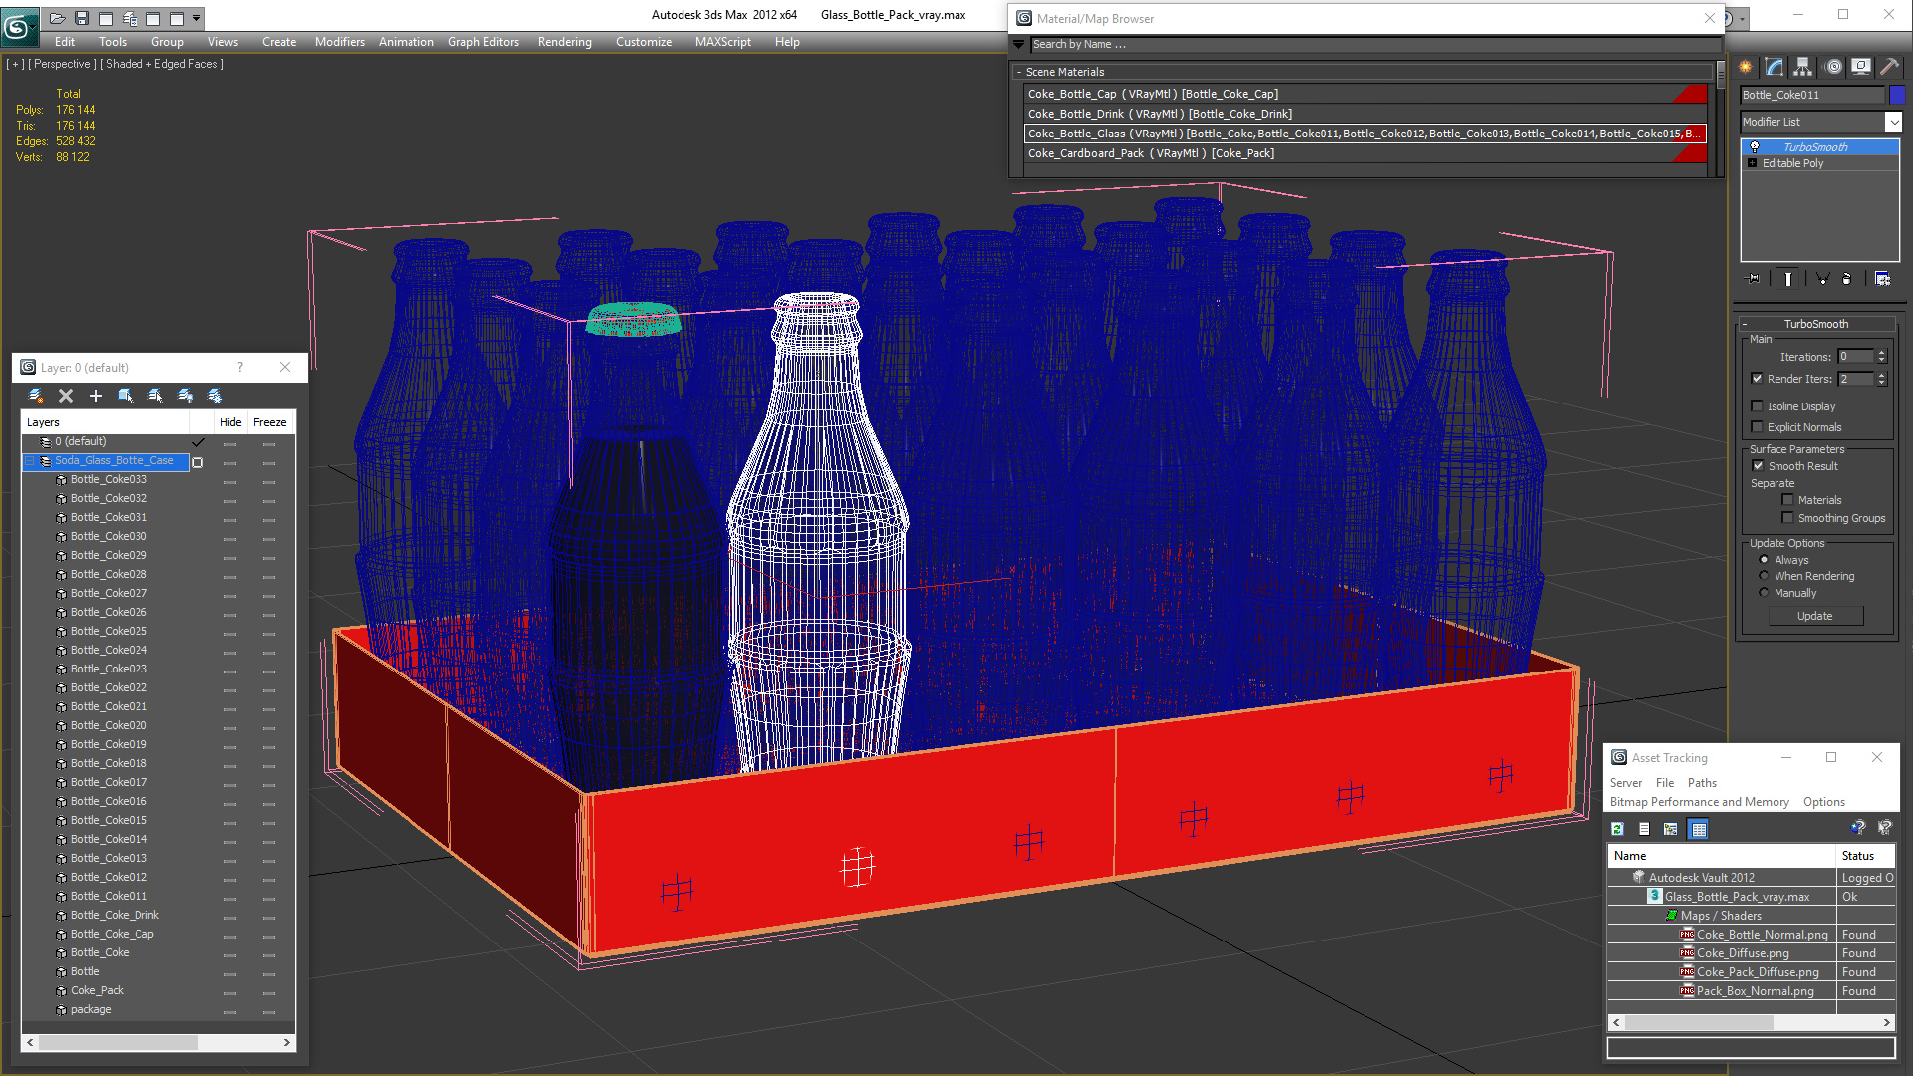Click the Freeze column header
Screen dimensions: 1913x1076
click(x=269, y=422)
